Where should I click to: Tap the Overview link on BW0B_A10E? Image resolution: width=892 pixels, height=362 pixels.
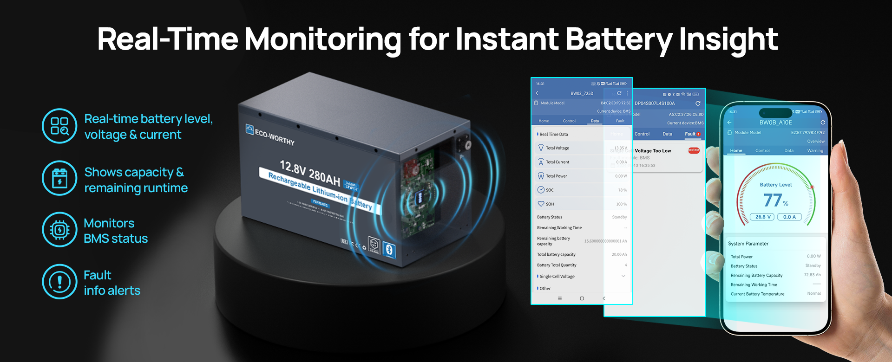(x=816, y=141)
